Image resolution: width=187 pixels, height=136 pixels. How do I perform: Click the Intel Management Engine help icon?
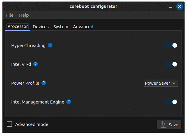coord(69,102)
